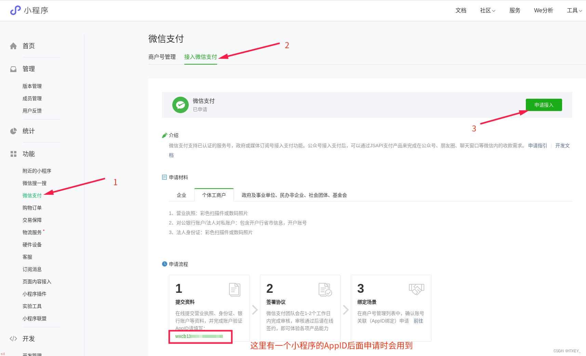Open 订阅消息 in the sidebar
Image resolution: width=586 pixels, height=356 pixels.
coord(32,269)
